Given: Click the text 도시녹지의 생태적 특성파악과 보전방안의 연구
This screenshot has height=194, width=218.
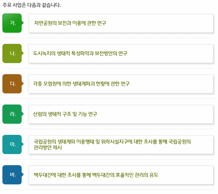Looking at the screenshot, I should 80,53.
